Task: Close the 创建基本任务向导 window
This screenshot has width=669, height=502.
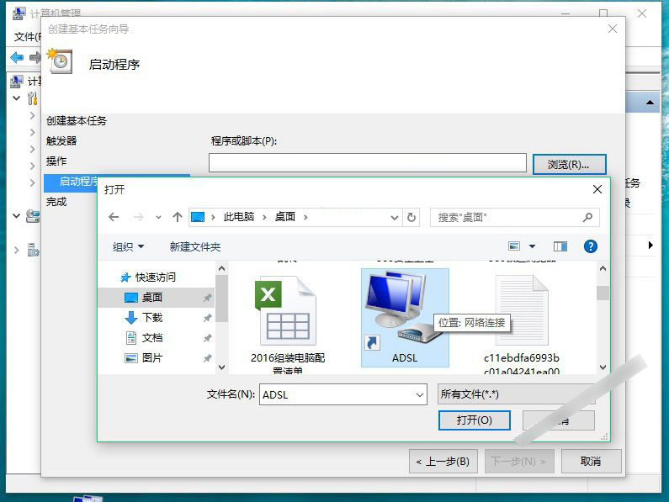Action: (x=613, y=29)
